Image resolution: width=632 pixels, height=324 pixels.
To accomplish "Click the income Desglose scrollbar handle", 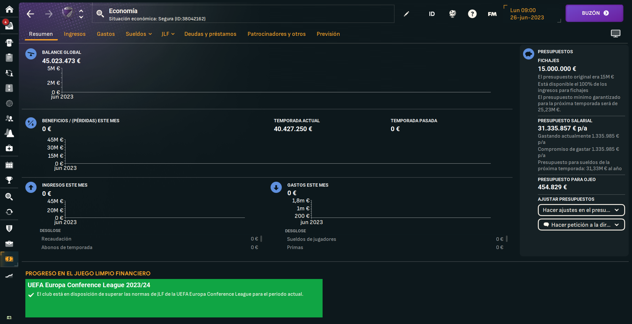I will (x=261, y=239).
